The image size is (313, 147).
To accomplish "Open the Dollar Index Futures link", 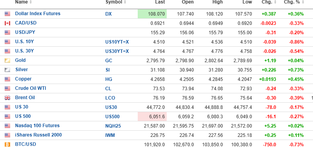I will coord(38,14).
